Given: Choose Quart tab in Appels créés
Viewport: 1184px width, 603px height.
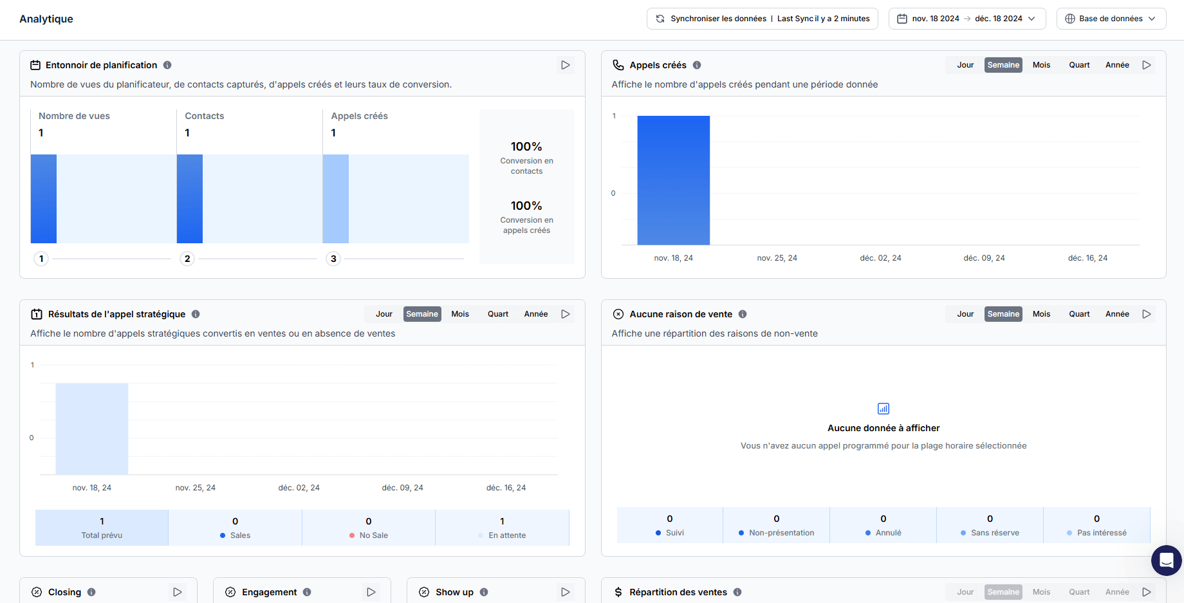Looking at the screenshot, I should tap(1079, 65).
